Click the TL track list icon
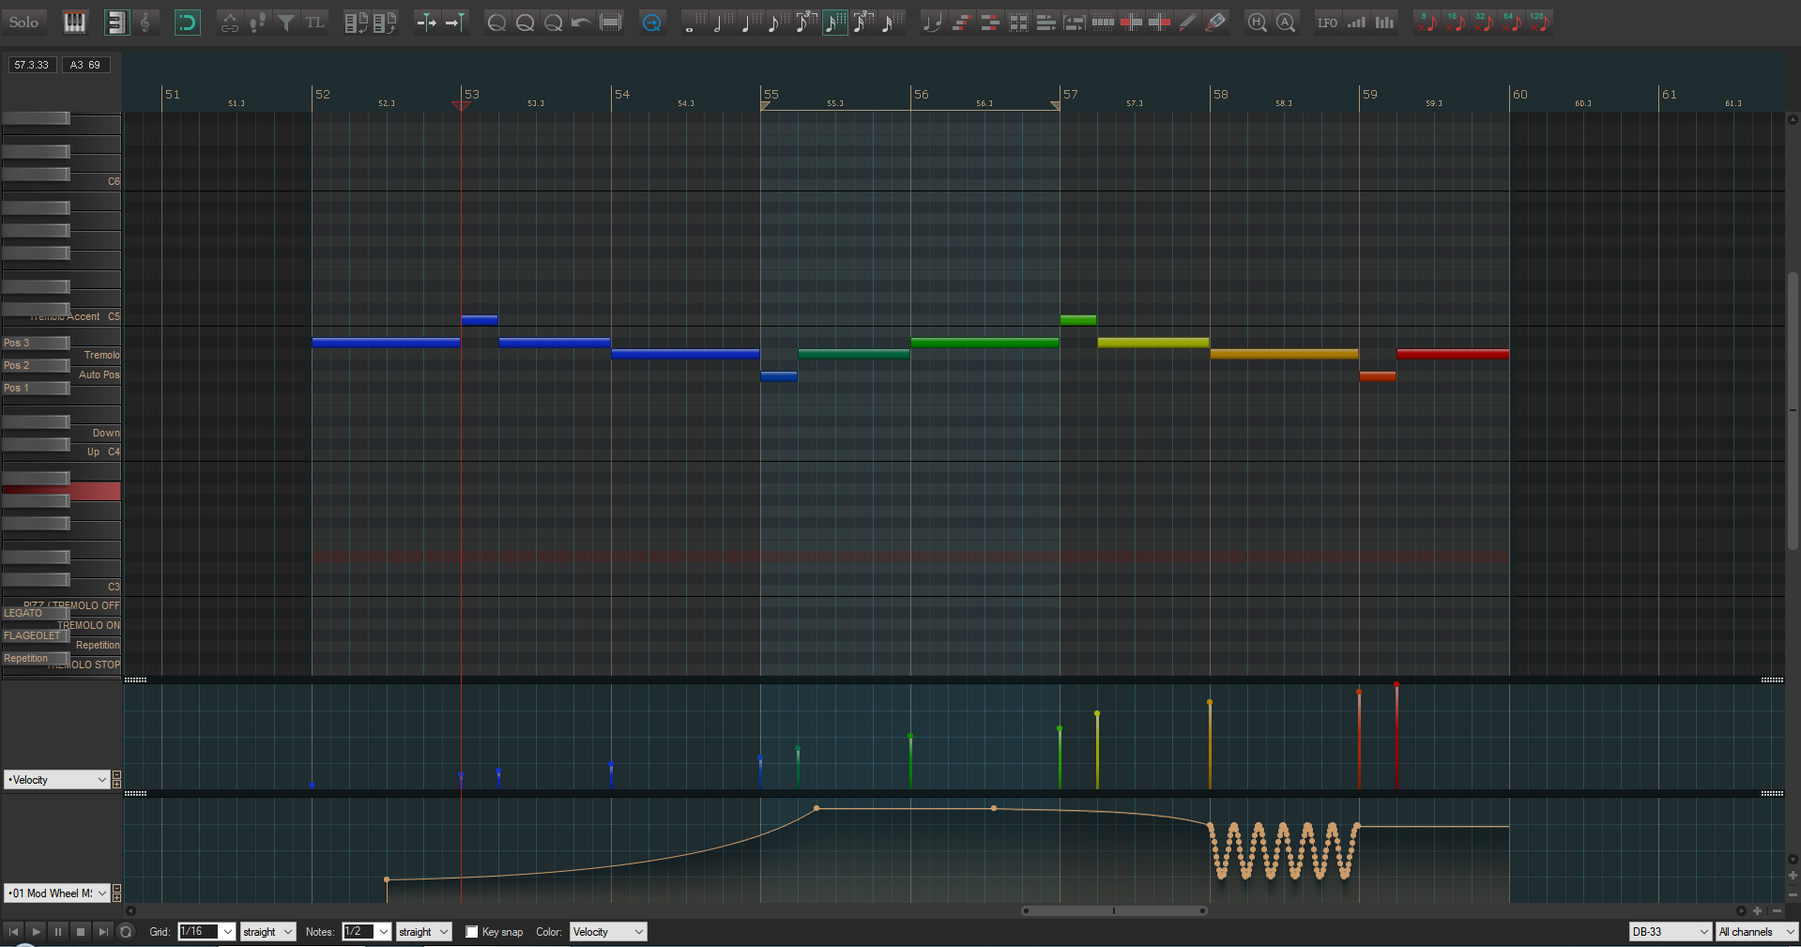This screenshot has width=1801, height=947. 314,22
